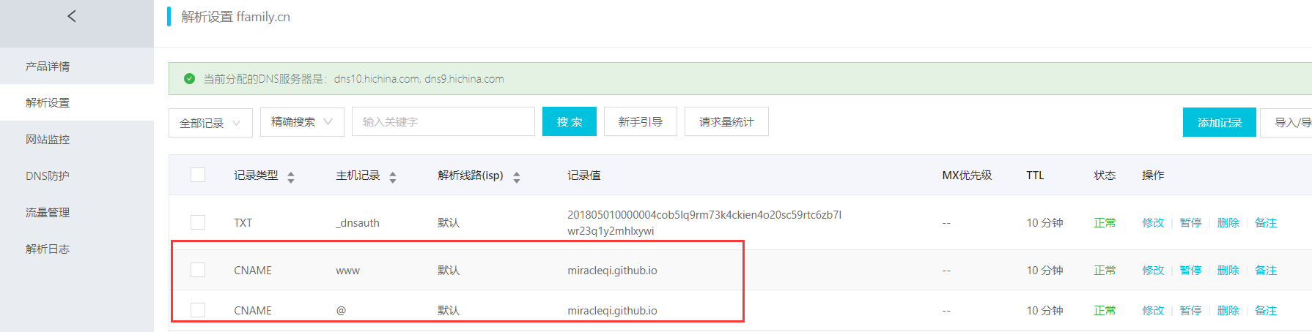Screen dimensions: 1312x332
Task: Focus the 输入关键字 search field
Action: pos(443,121)
